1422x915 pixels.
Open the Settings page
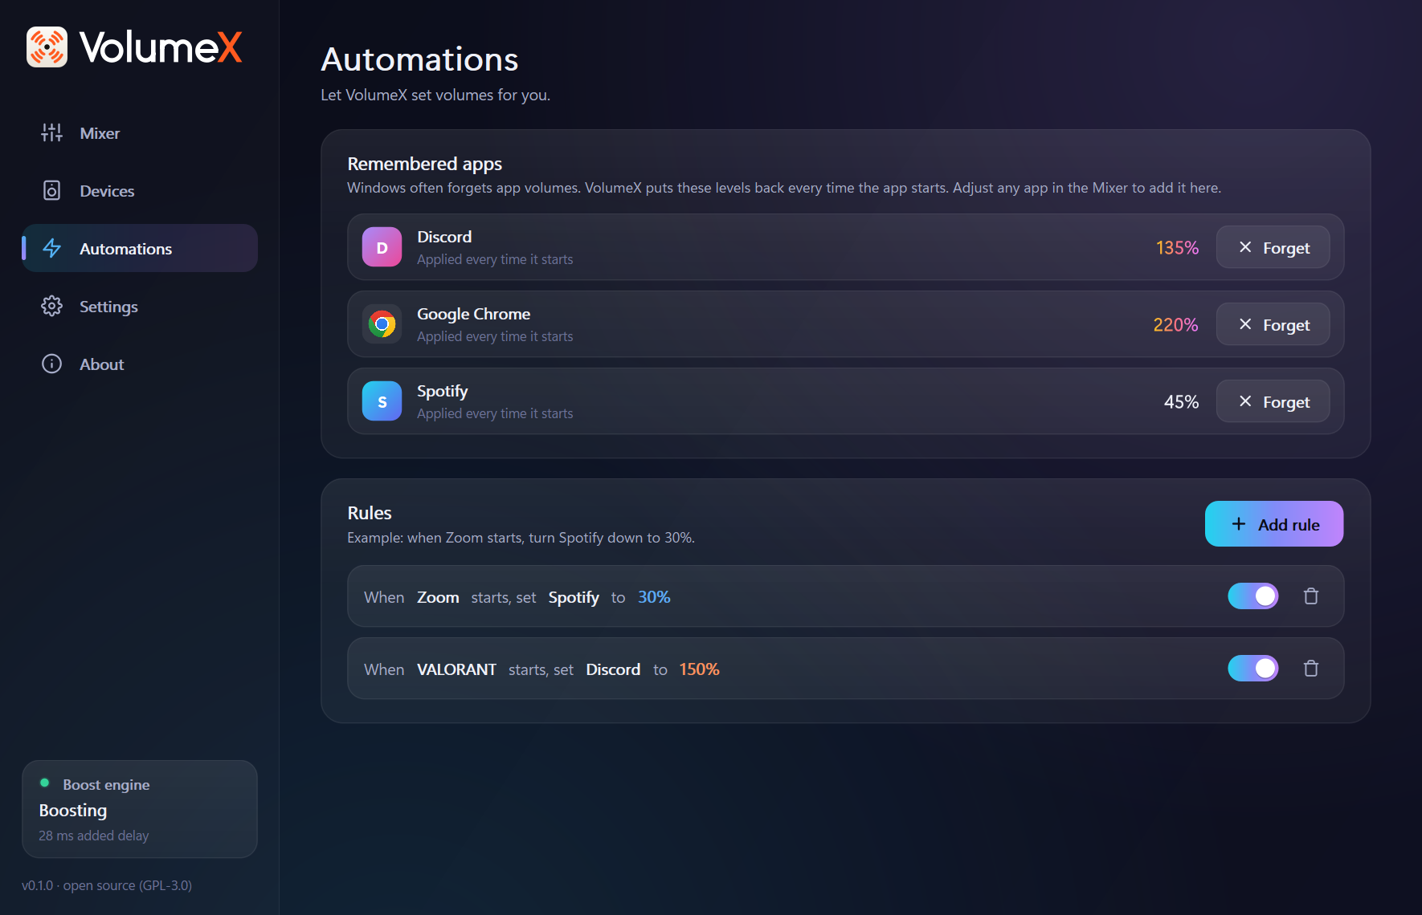point(140,307)
